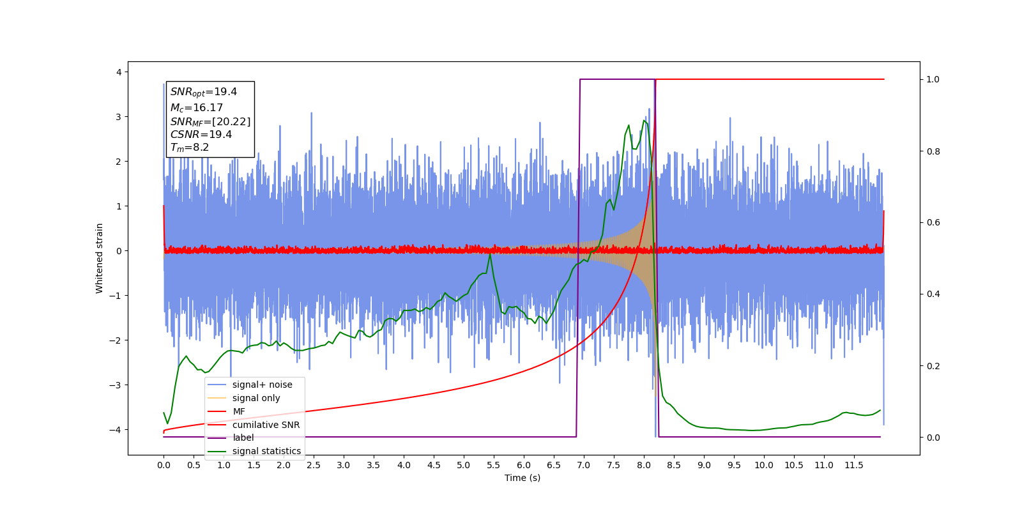Click the green line swatch beside 'signal statistics'
1022x511 pixels.
click(x=217, y=452)
